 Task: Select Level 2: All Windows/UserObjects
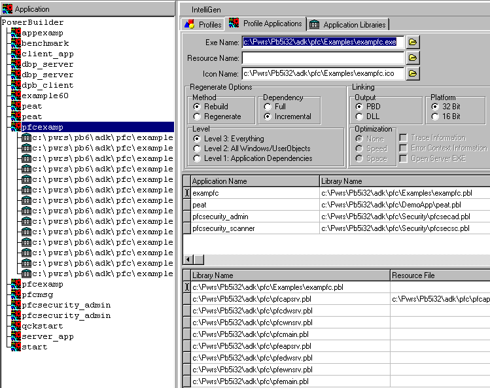point(197,149)
